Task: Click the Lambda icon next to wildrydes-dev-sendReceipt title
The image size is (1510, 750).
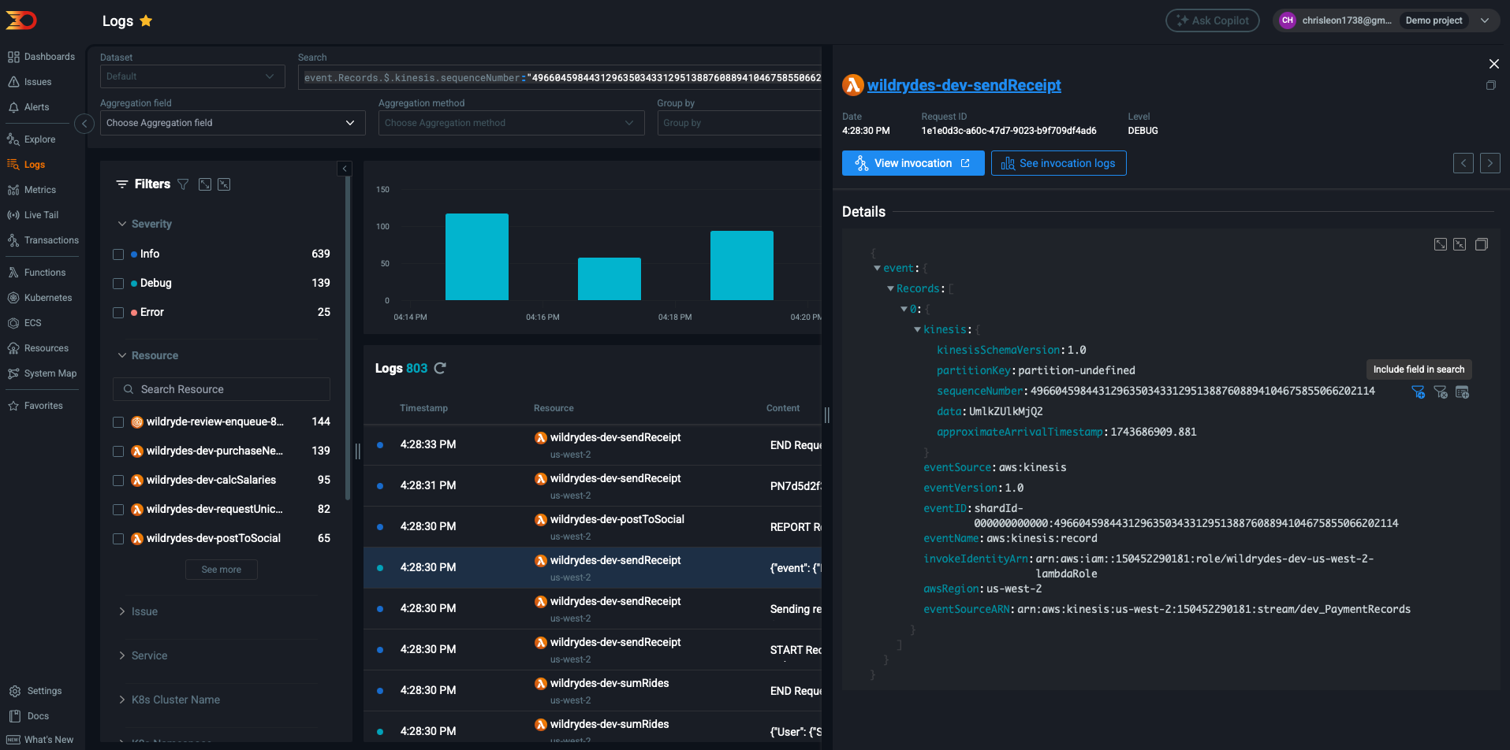Action: [x=853, y=85]
